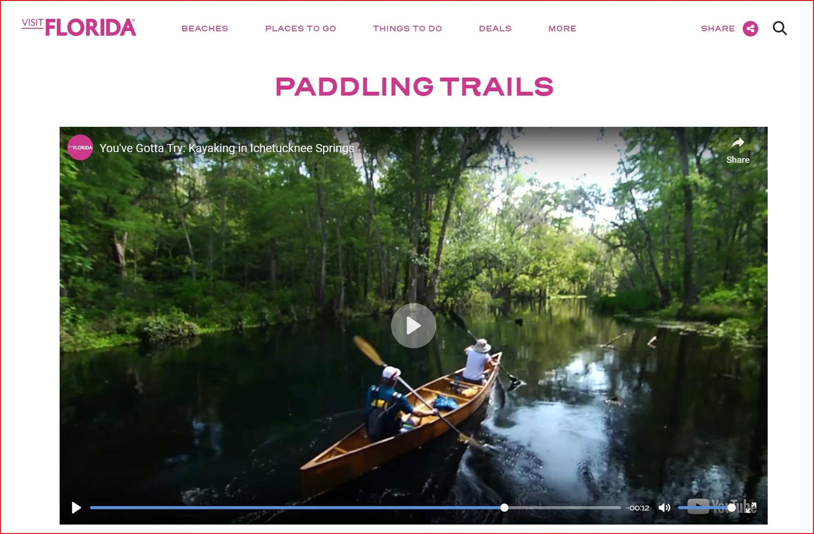Click the Share text link in header
The image size is (814, 534).
click(x=718, y=28)
